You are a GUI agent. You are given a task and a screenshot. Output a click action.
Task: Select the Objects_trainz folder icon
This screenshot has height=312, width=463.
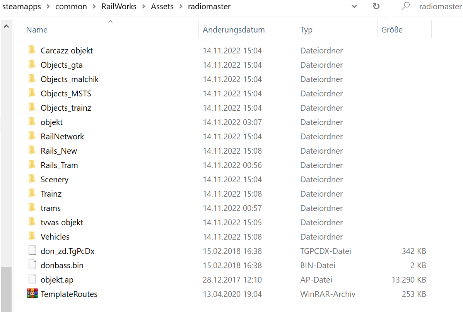(32, 108)
